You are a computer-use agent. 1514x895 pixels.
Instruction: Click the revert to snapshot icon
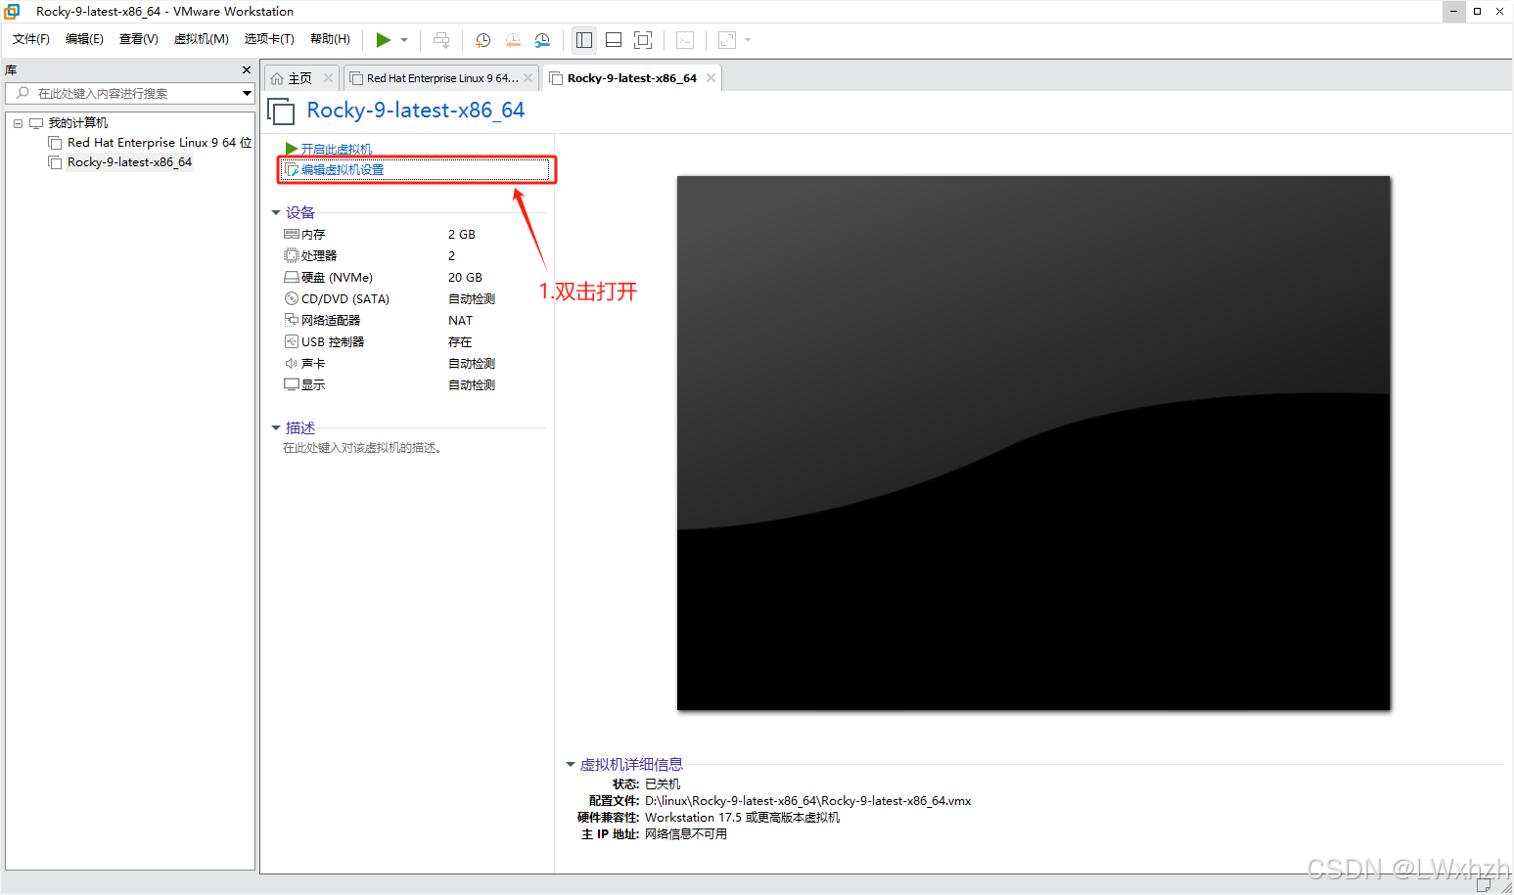(x=513, y=40)
